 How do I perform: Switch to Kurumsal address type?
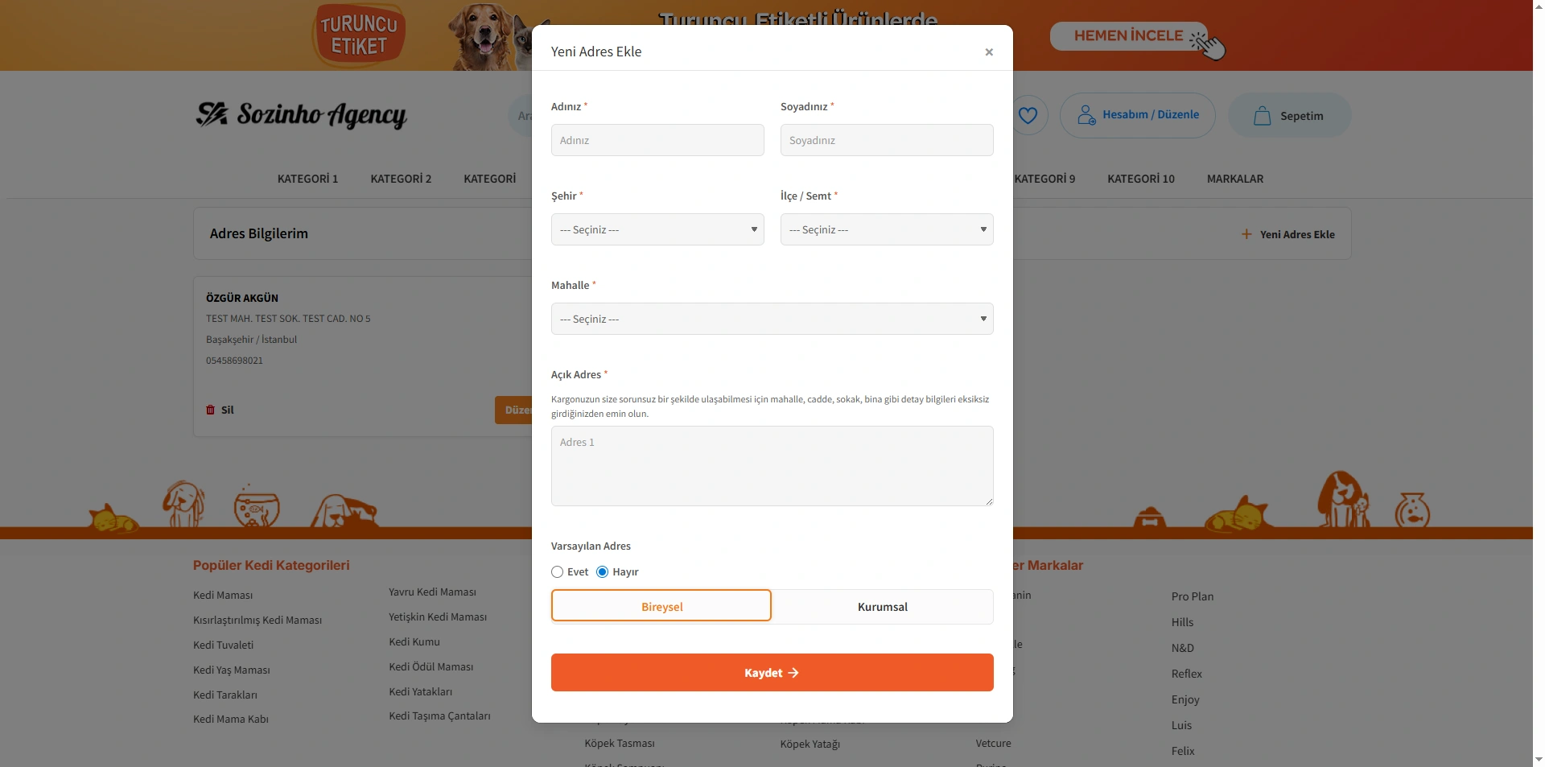882,607
